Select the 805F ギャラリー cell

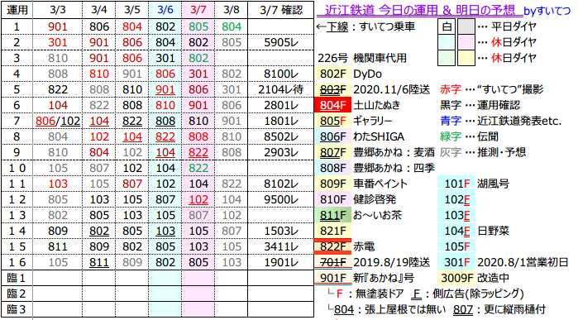tap(332, 122)
